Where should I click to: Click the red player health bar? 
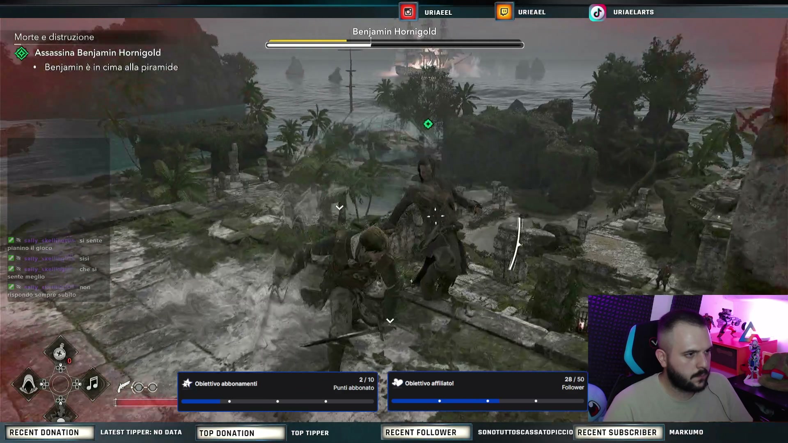click(146, 402)
